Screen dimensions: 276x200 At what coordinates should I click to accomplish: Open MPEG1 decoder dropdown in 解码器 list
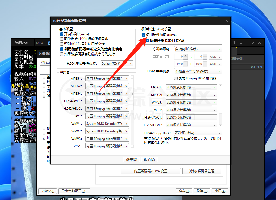(107, 78)
